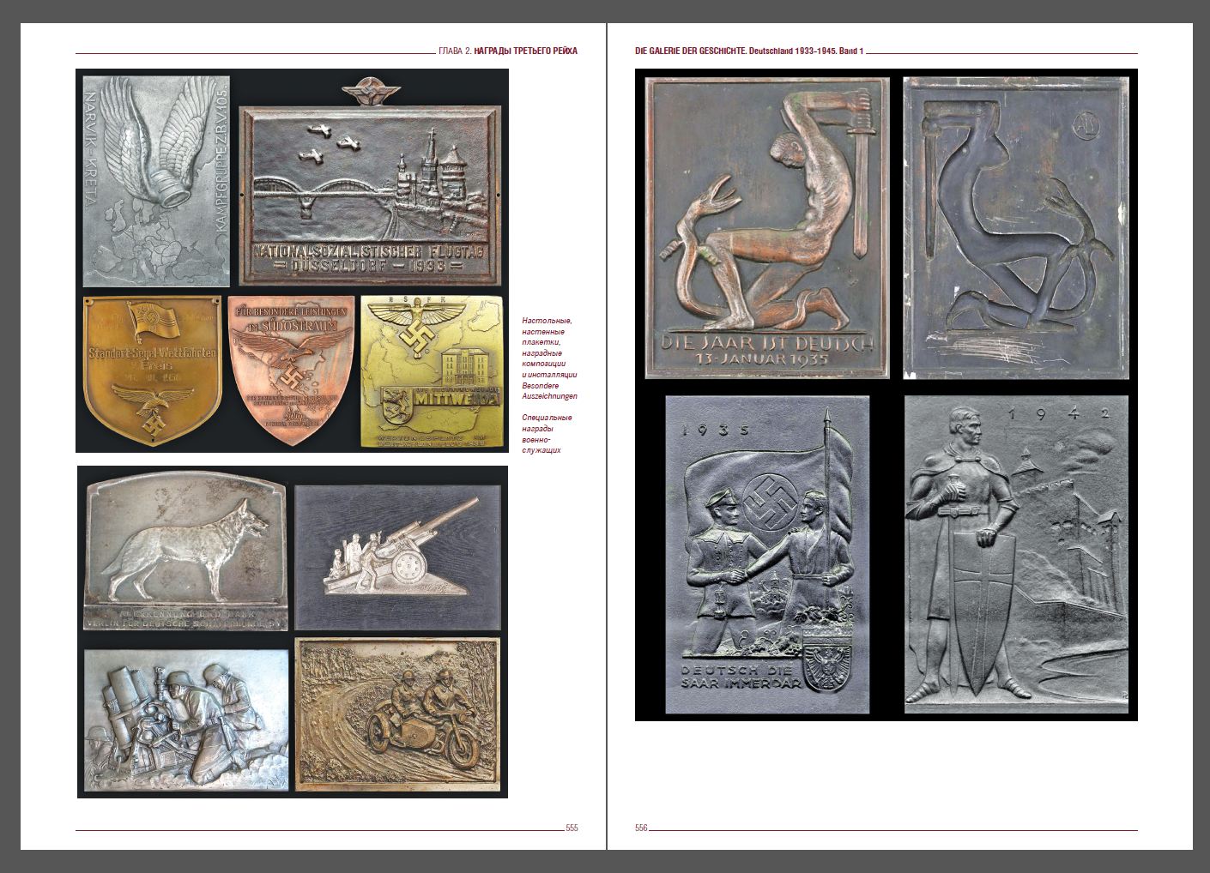Select the mortar soldiers relief plaque

pyautogui.click(x=186, y=719)
